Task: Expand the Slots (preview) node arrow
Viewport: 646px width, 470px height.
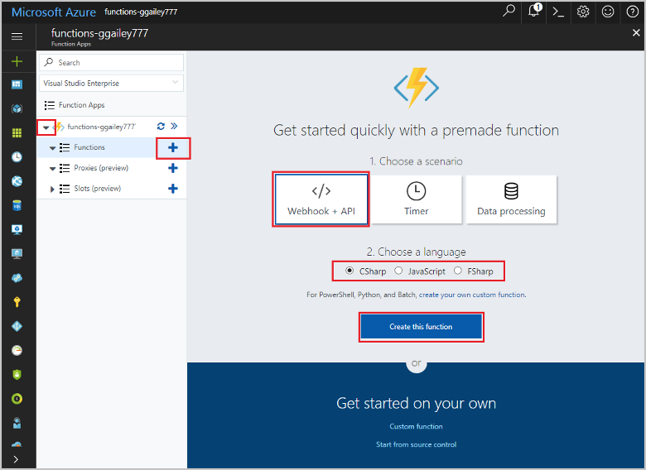Action: coord(52,189)
